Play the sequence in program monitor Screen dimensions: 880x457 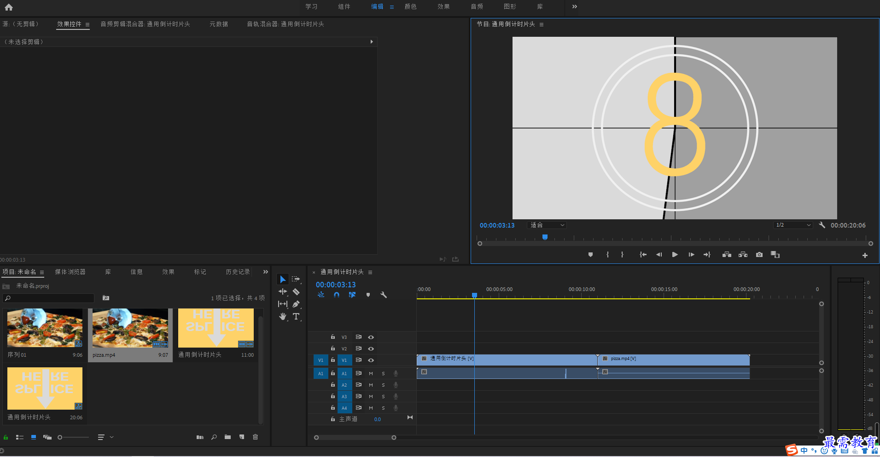click(675, 255)
